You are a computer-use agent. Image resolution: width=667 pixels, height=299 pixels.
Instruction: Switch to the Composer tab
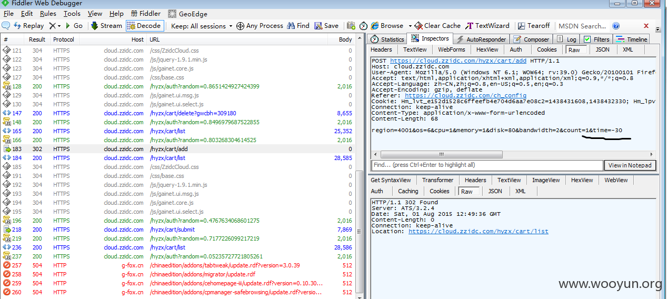click(x=531, y=39)
